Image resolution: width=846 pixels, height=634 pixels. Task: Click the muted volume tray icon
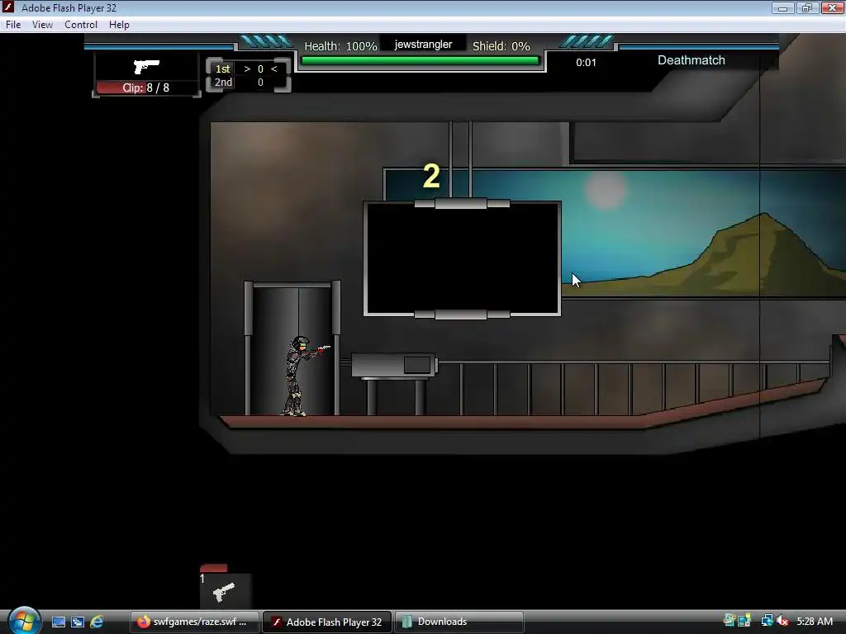[782, 621]
